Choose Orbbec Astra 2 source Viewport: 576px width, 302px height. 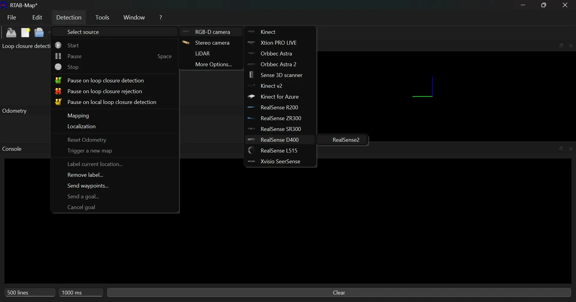click(x=280, y=64)
